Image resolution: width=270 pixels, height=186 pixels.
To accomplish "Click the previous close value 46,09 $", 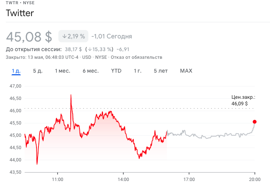I will 239,104.
